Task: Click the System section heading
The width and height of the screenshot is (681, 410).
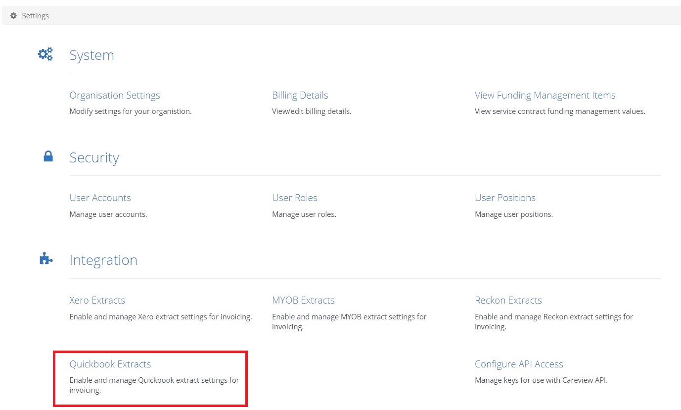Action: tap(91, 55)
